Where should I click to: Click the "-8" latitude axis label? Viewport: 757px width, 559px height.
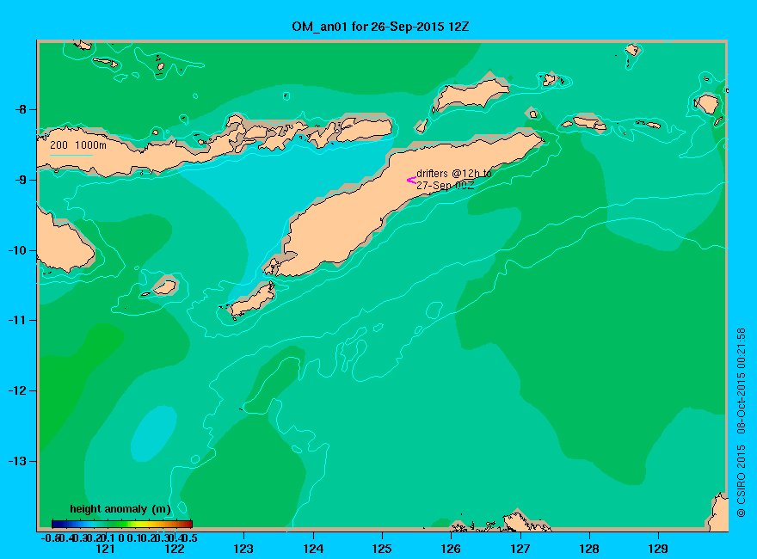(x=21, y=109)
